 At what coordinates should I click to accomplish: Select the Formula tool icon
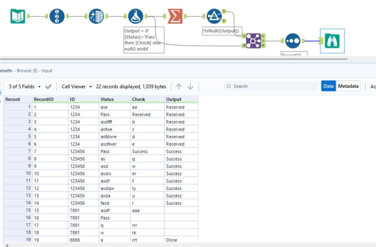(x=135, y=16)
